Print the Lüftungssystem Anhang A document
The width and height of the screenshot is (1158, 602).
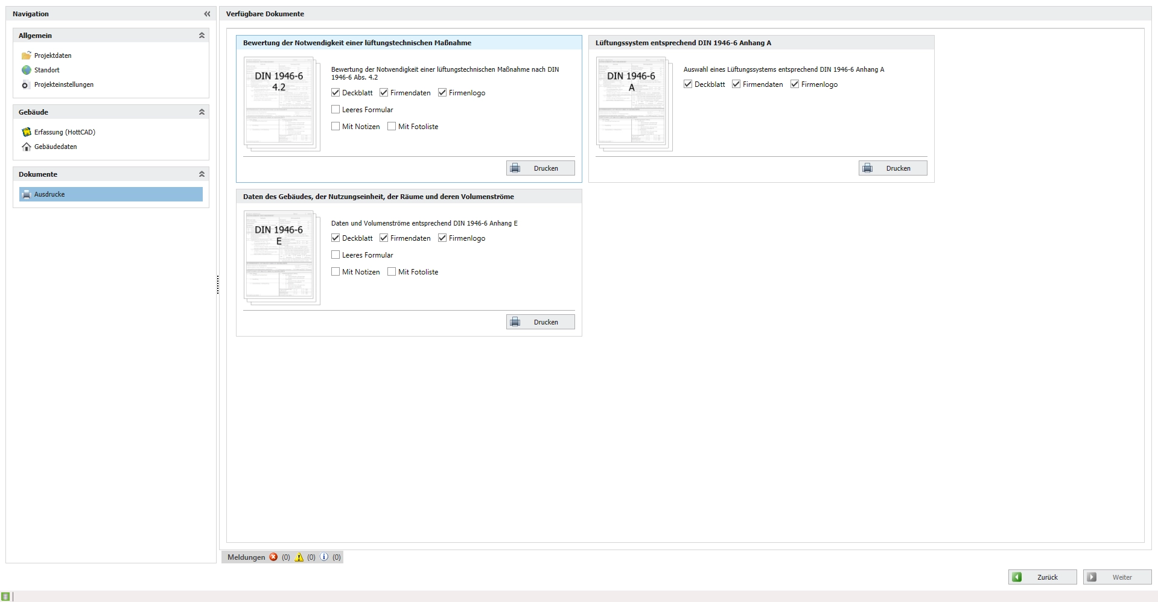tap(892, 168)
